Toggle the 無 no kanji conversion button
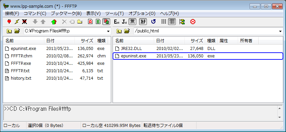Viewport: 286px width, 132px height. pos(133,22)
